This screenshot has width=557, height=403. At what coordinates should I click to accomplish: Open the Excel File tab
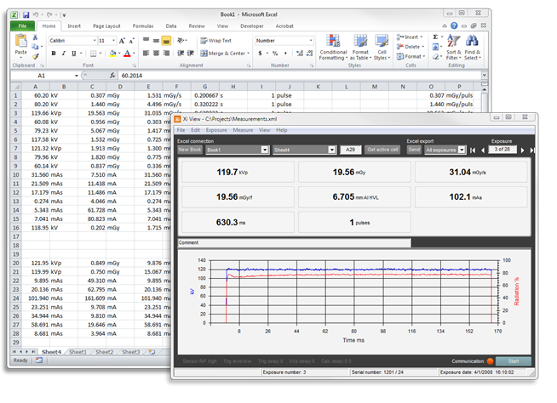point(22,26)
